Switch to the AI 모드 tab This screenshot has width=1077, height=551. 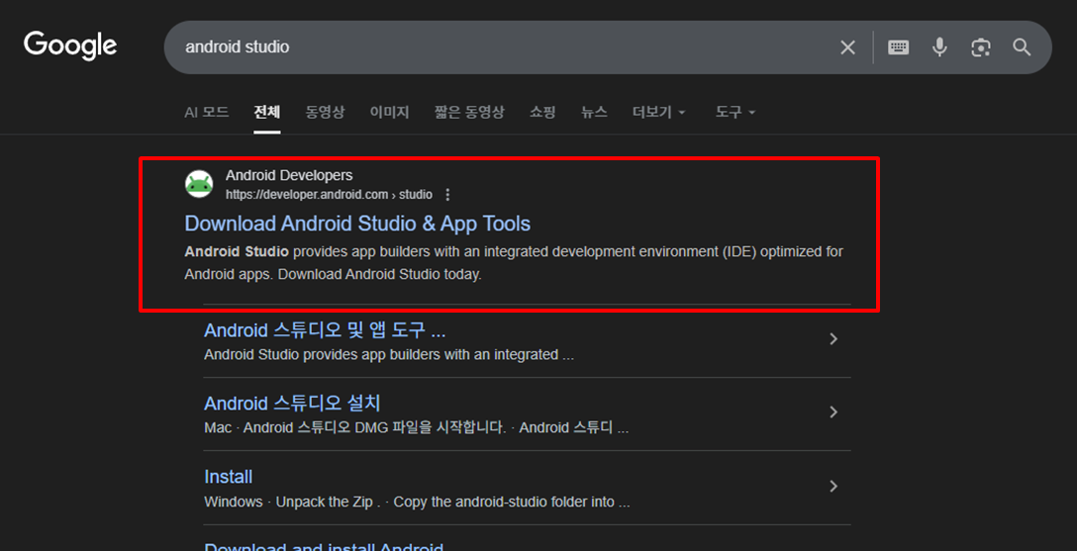pyautogui.click(x=207, y=112)
